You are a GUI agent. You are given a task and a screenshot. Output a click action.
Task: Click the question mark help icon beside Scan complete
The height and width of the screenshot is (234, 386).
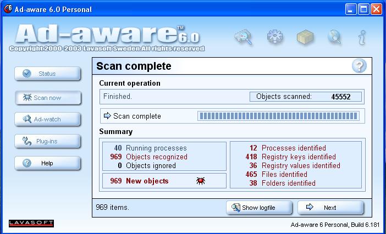(359, 66)
